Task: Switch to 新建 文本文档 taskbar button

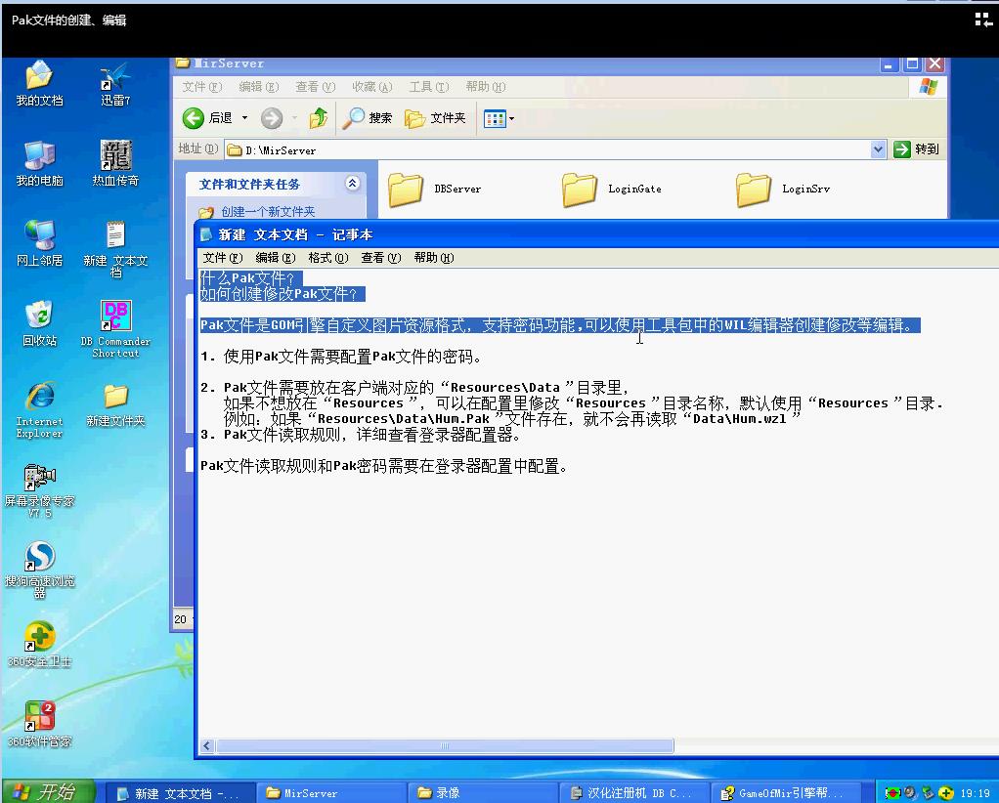Action: pyautogui.click(x=180, y=793)
